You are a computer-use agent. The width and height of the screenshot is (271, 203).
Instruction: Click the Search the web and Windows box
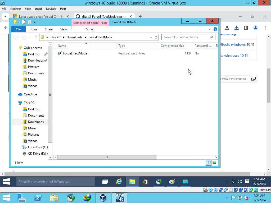(56, 182)
